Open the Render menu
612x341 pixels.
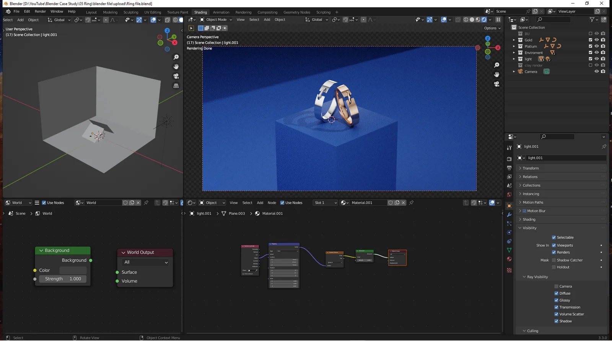(40, 11)
